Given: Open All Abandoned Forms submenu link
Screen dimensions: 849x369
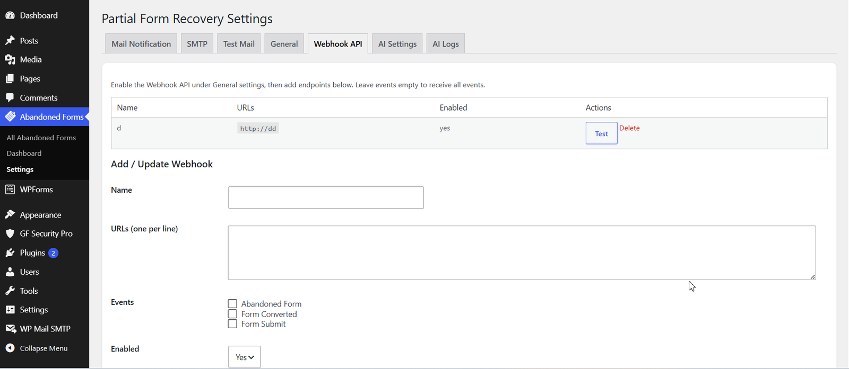Looking at the screenshot, I should click(41, 138).
